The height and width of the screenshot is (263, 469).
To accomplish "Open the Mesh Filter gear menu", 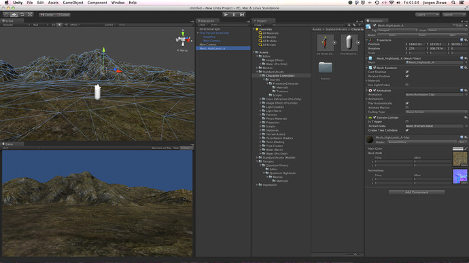I will (466, 58).
